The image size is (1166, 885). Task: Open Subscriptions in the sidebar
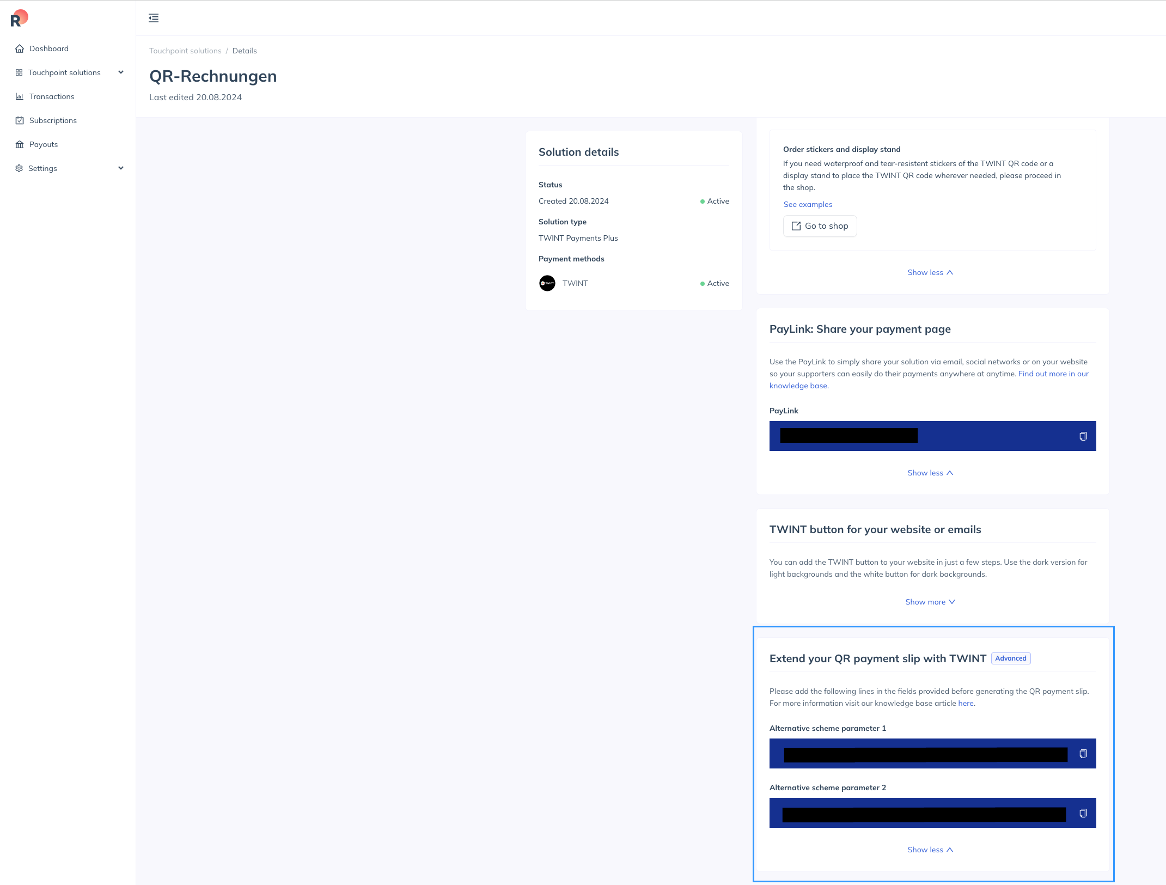(53, 120)
